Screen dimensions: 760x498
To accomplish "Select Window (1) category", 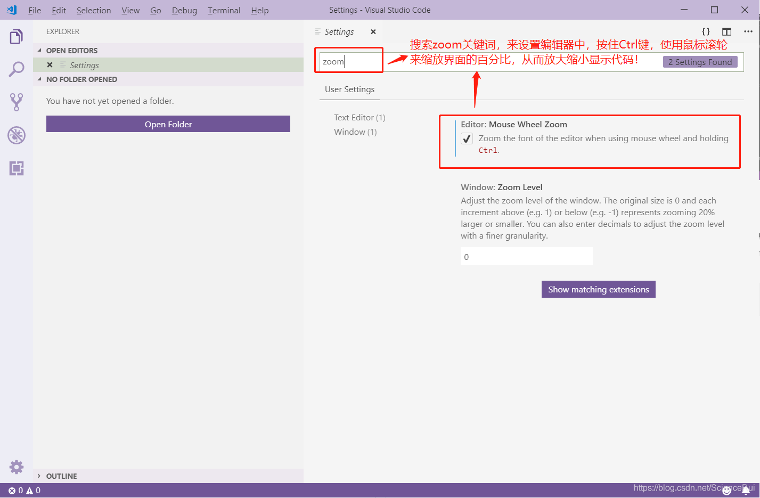I will (x=355, y=132).
